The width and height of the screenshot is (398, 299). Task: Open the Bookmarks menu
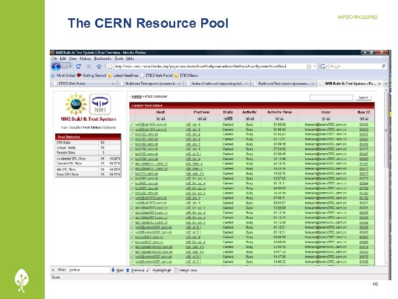[103, 59]
